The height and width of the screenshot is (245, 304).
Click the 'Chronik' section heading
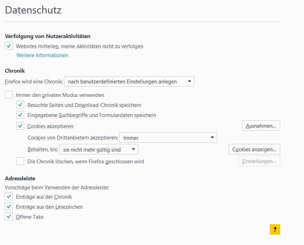pyautogui.click(x=15, y=71)
